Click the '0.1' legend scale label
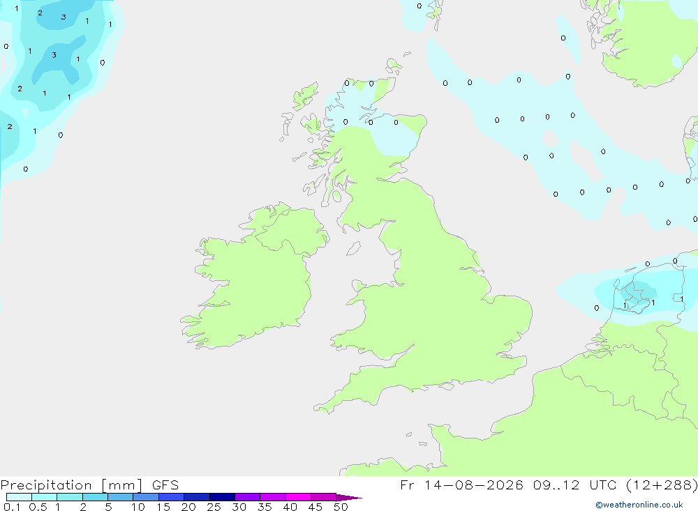 point(12,507)
